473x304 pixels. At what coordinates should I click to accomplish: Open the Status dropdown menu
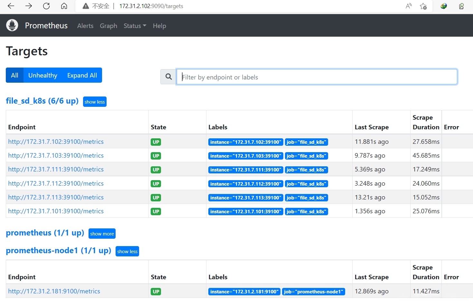(x=135, y=26)
